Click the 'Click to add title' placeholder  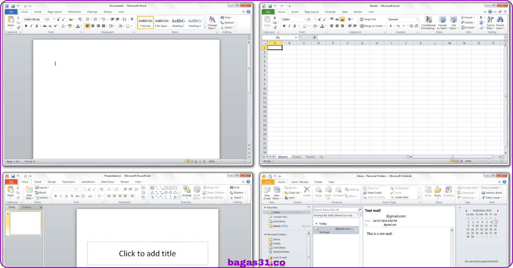pos(147,253)
